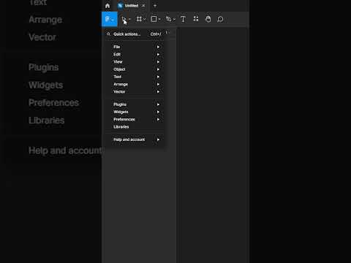Go to the Figma home screen icon

[x=107, y=6]
